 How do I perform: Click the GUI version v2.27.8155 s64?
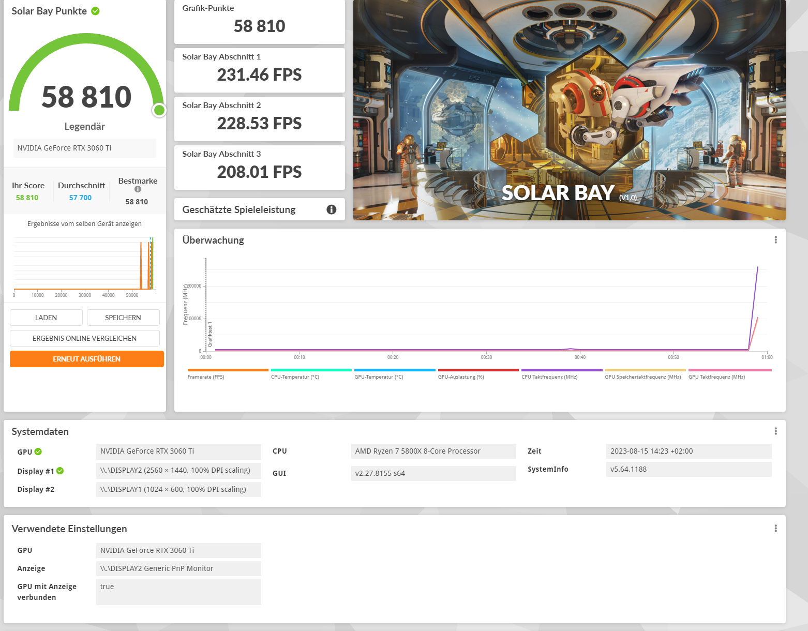click(x=433, y=473)
